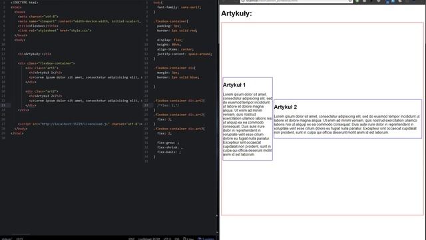Click the ".flexbox-container div.art1{" selector line
Screen dimensions: 426x240
[x=179, y=101]
